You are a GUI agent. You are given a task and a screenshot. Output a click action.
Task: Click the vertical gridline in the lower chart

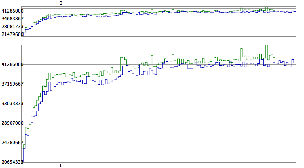tap(212, 117)
